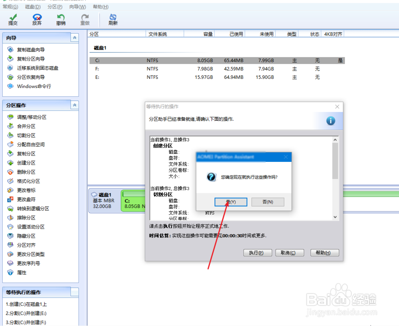
Task: Select the 创建分区 operation icon
Action: point(10,163)
